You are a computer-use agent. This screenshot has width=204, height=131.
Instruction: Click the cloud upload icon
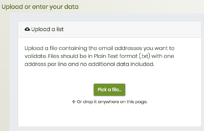(x=27, y=29)
